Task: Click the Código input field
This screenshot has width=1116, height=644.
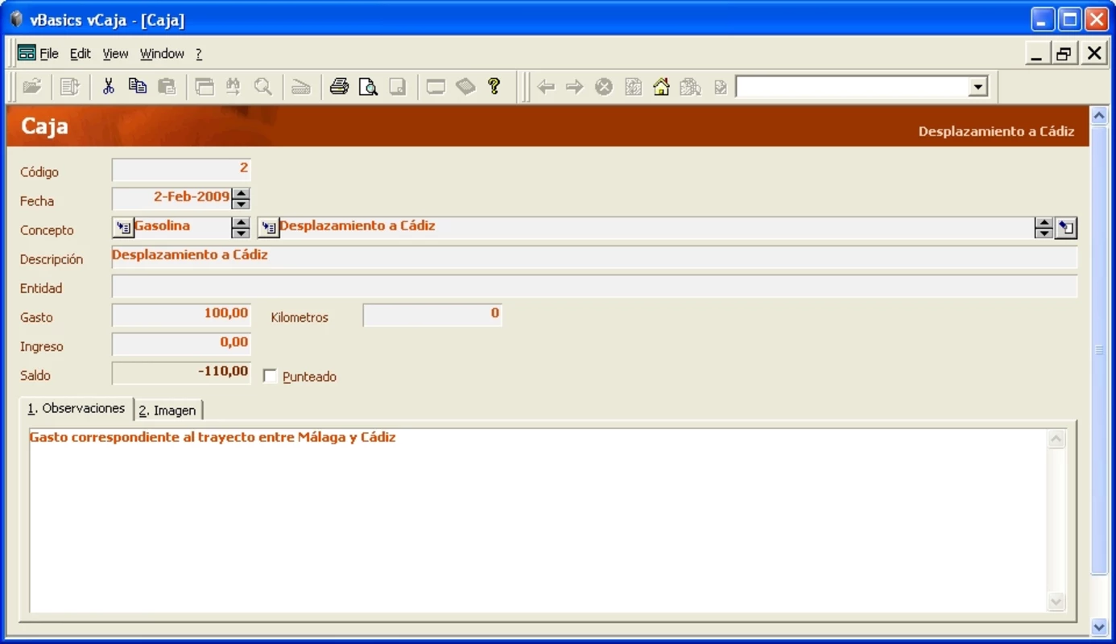Action: [x=181, y=169]
